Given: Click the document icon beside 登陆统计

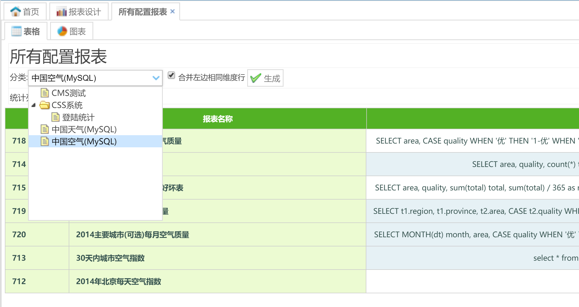Looking at the screenshot, I should 55,117.
